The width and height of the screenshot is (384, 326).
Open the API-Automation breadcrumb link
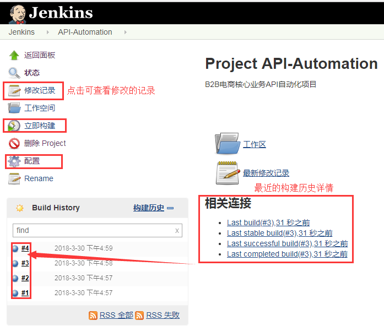click(85, 32)
